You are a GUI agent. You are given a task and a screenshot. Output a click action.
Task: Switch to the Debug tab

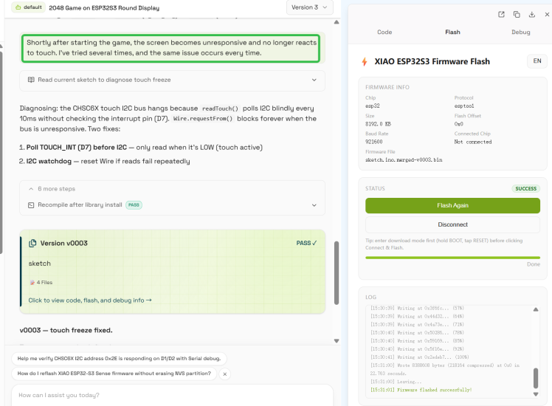click(521, 32)
